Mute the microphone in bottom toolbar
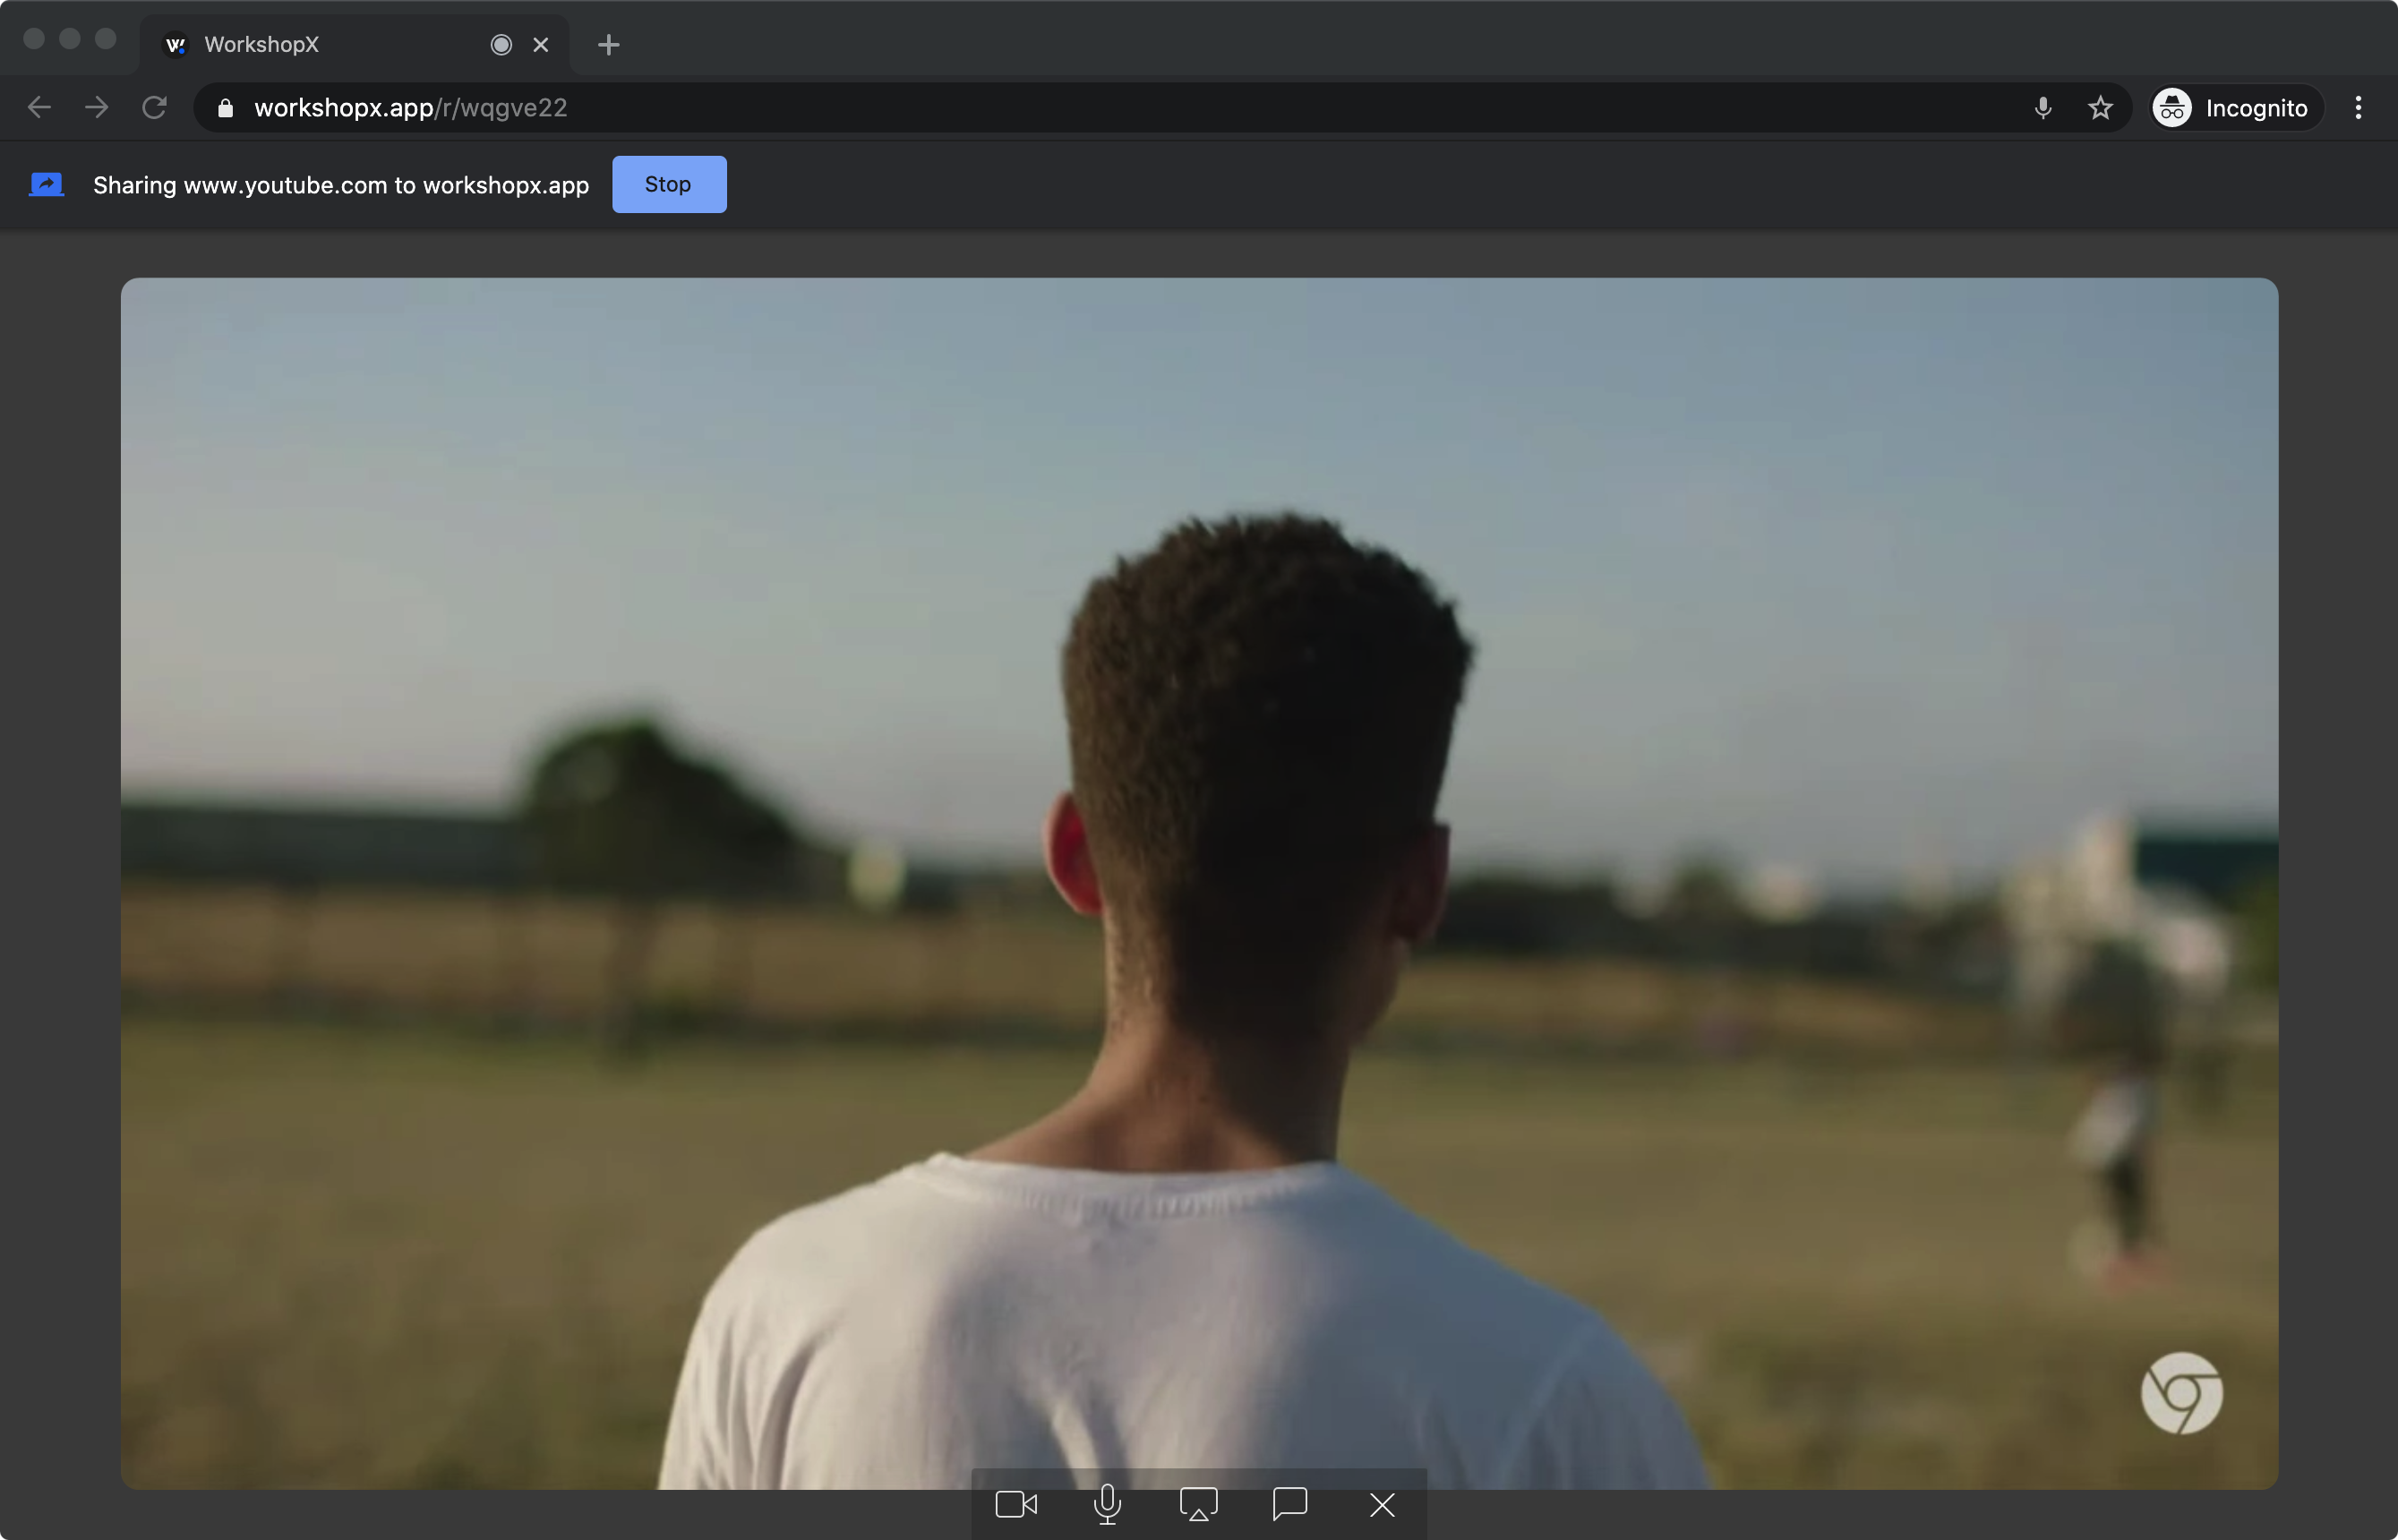Screen dimensions: 2398x1540 pos(1107,1504)
